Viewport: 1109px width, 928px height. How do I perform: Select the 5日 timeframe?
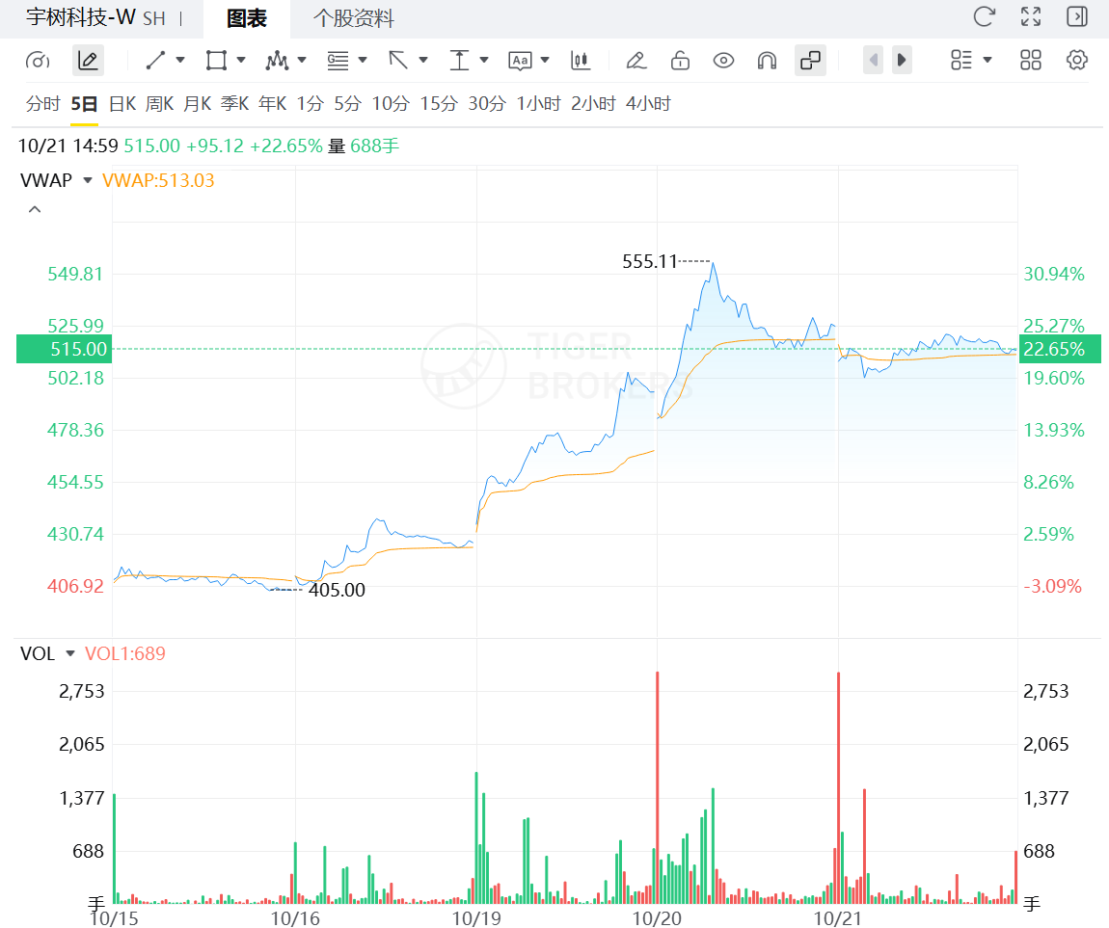[84, 104]
